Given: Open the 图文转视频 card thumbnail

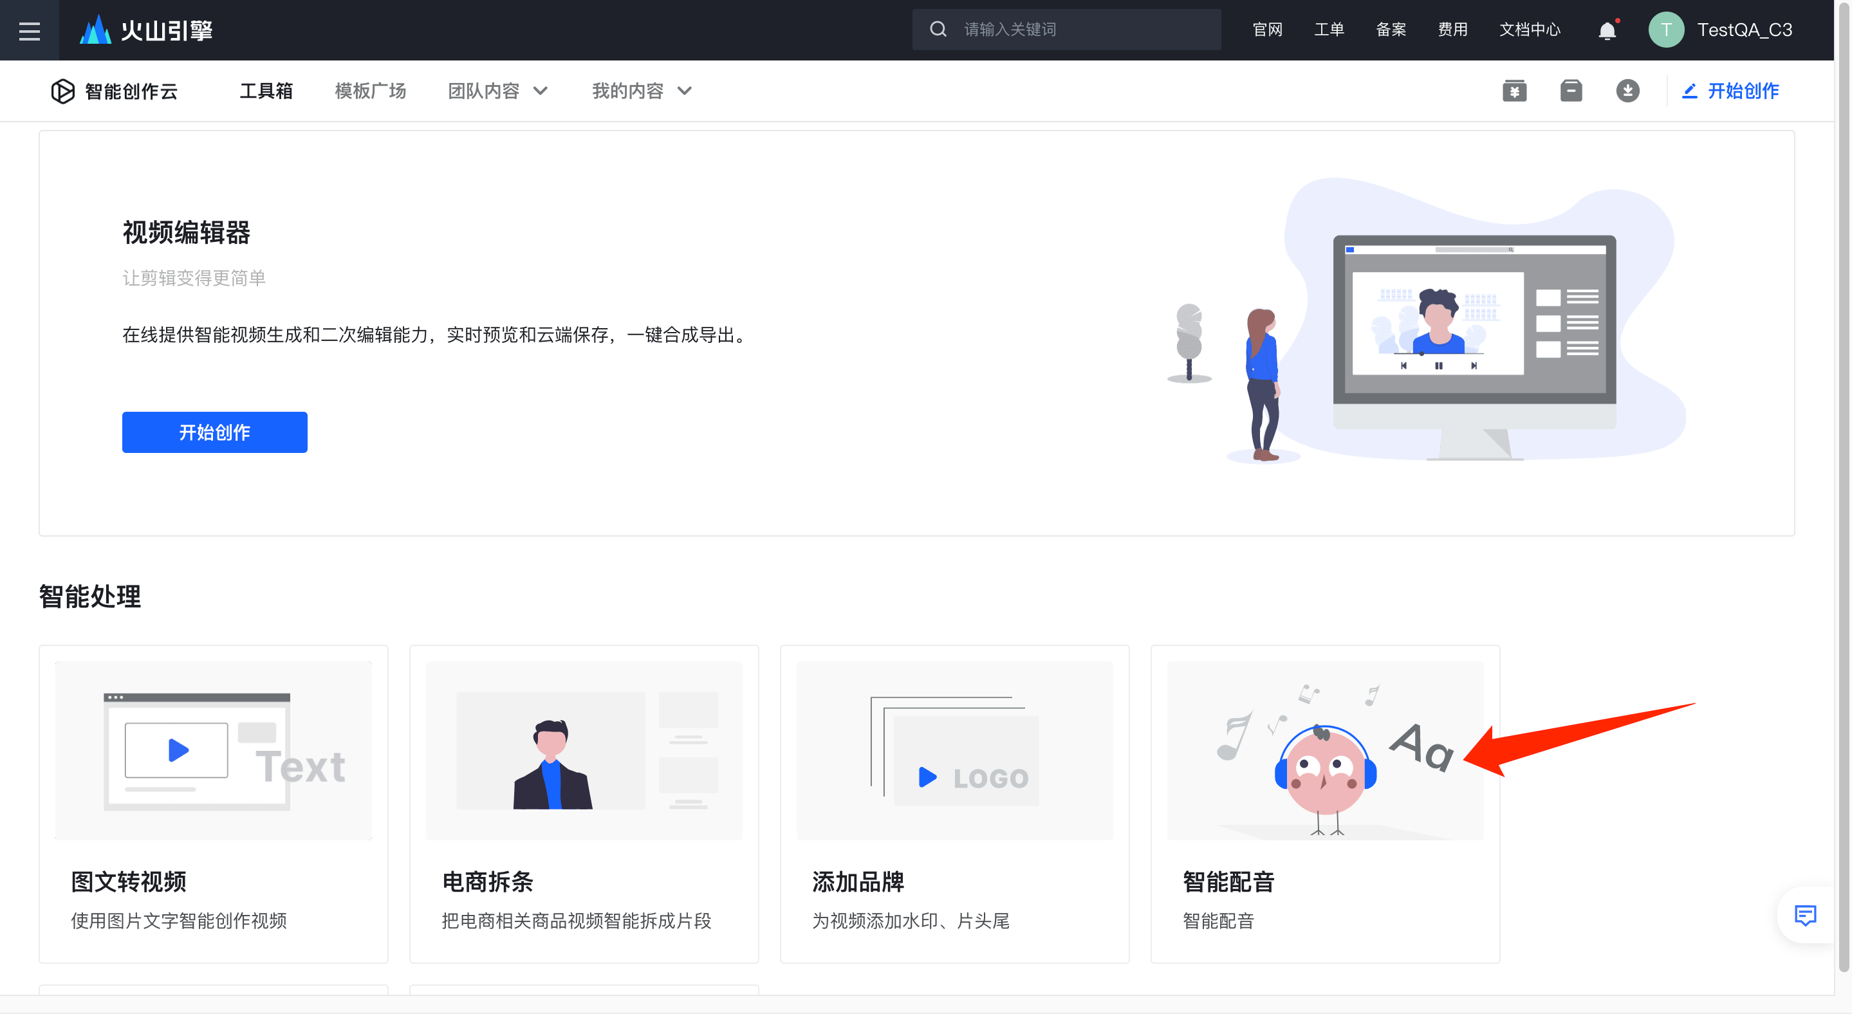Looking at the screenshot, I should pos(214,750).
